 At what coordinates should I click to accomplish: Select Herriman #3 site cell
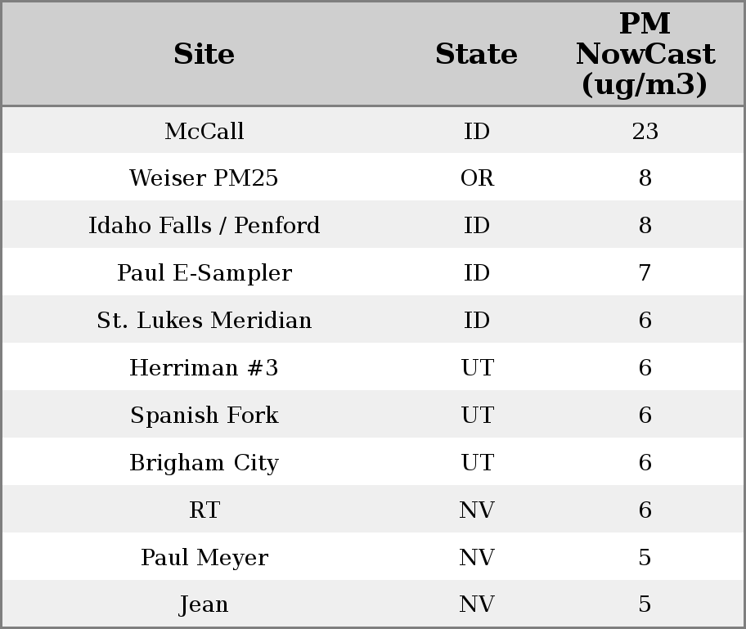[204, 368]
